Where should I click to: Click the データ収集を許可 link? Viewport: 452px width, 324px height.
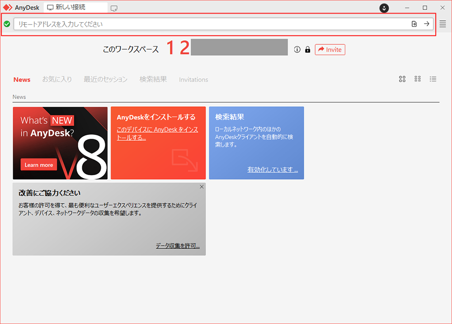178,246
